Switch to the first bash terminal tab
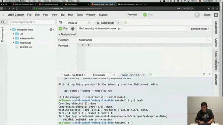Image resolution: width=223 pixels, height=125 pixels. [73, 75]
